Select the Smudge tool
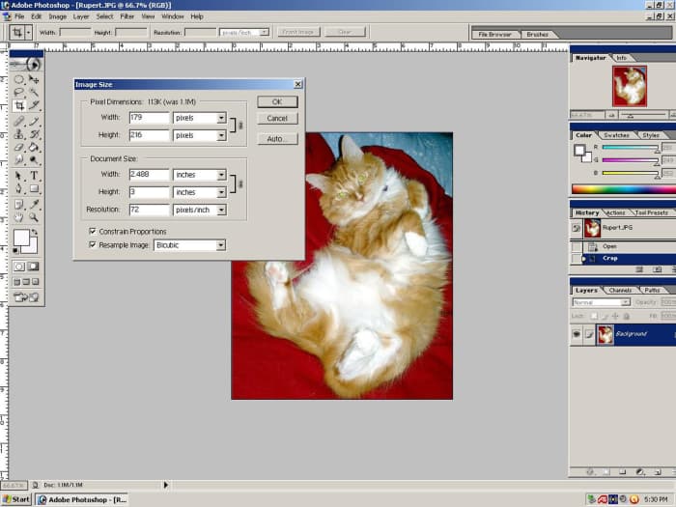 coord(19,160)
